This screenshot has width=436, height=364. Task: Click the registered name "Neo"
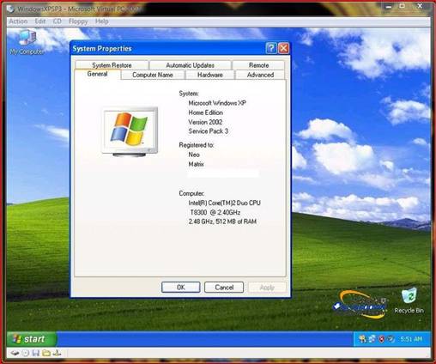coord(194,155)
